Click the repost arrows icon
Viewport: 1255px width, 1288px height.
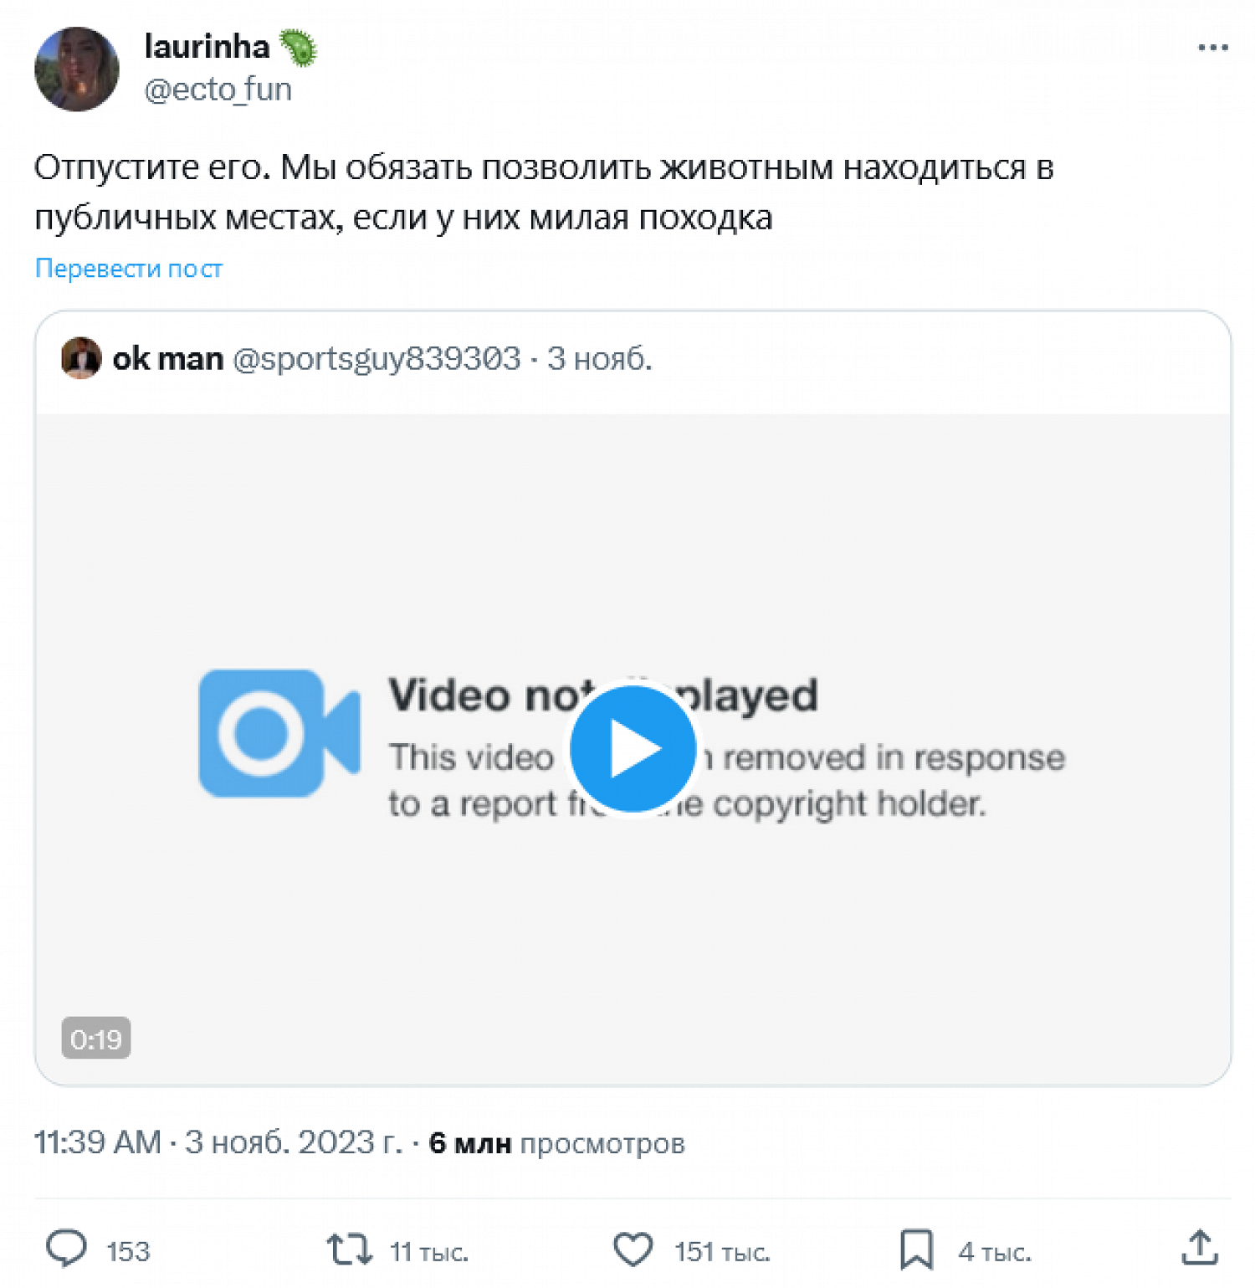349,1250
